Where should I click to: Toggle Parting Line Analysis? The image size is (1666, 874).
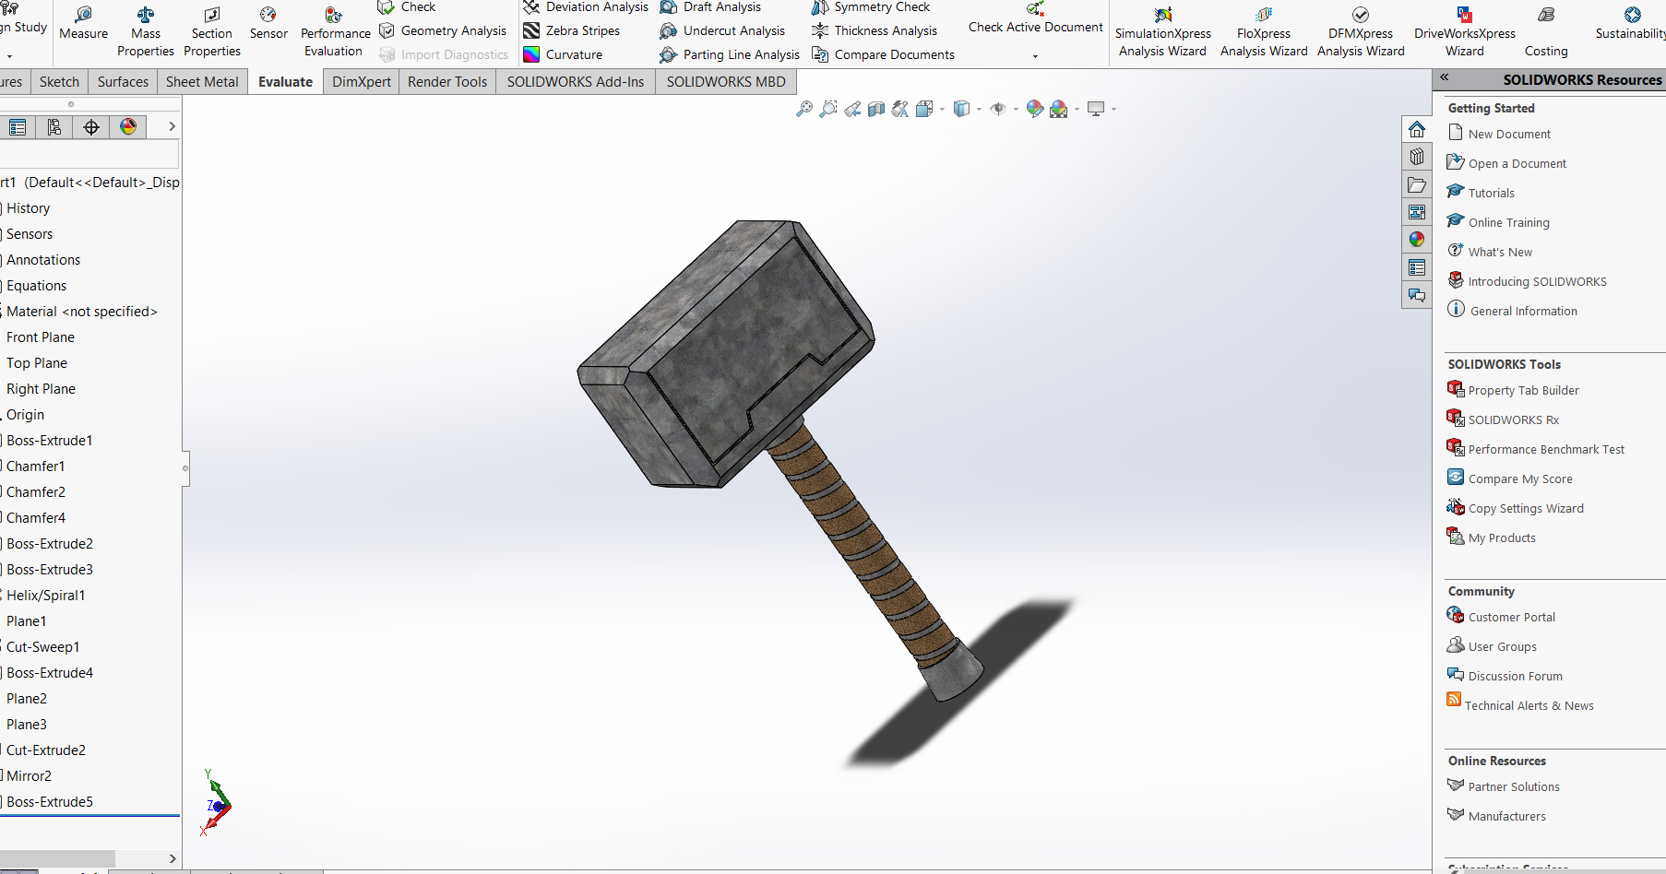pyautogui.click(x=730, y=54)
